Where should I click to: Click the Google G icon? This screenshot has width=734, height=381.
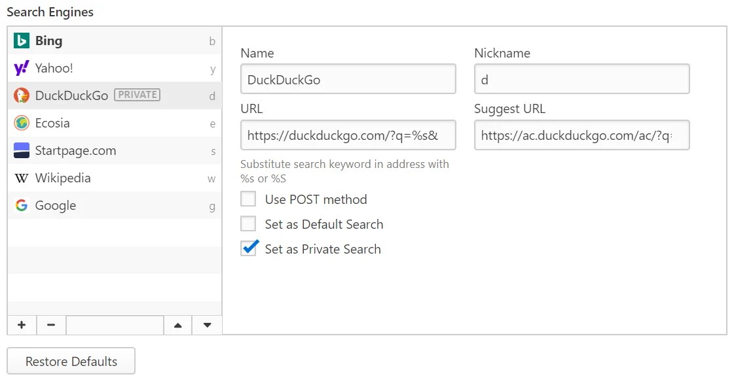tap(22, 205)
